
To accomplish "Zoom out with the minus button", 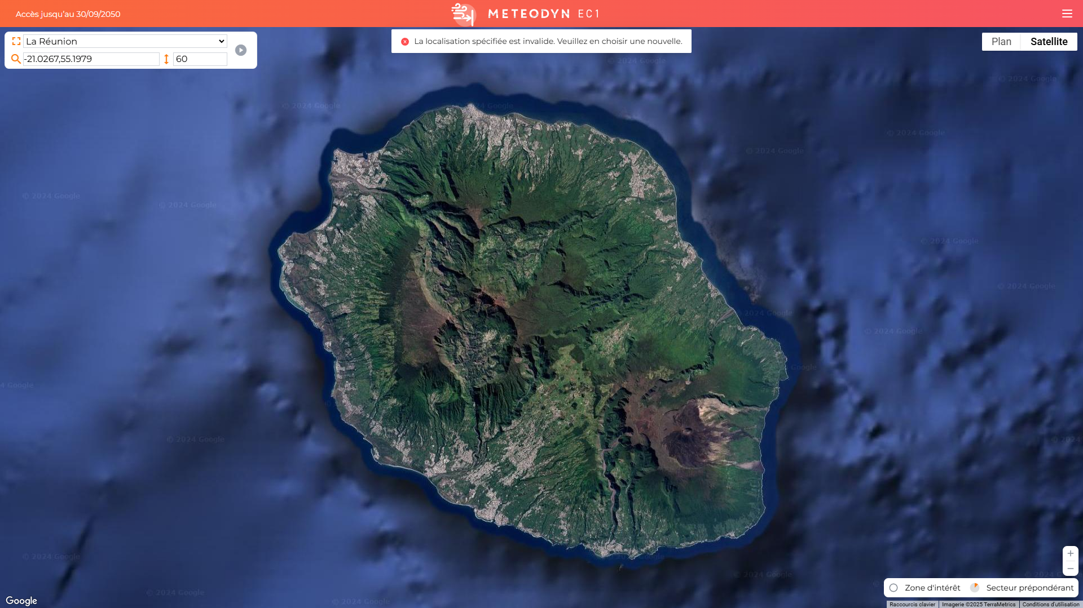I will [x=1070, y=569].
